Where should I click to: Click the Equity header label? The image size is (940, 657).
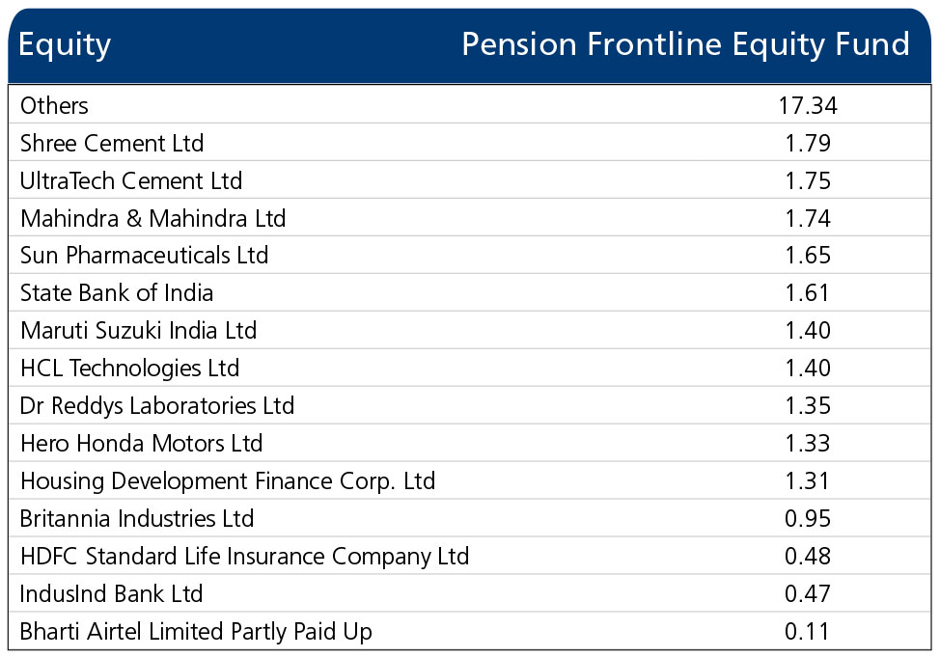pos(65,45)
